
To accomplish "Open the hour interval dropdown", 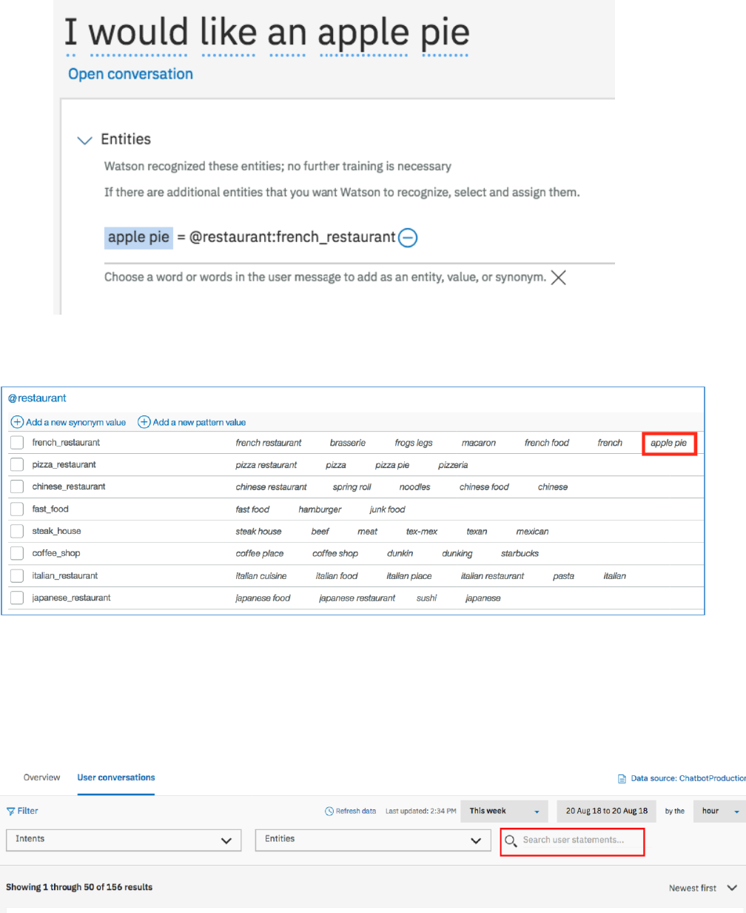I will point(719,811).
